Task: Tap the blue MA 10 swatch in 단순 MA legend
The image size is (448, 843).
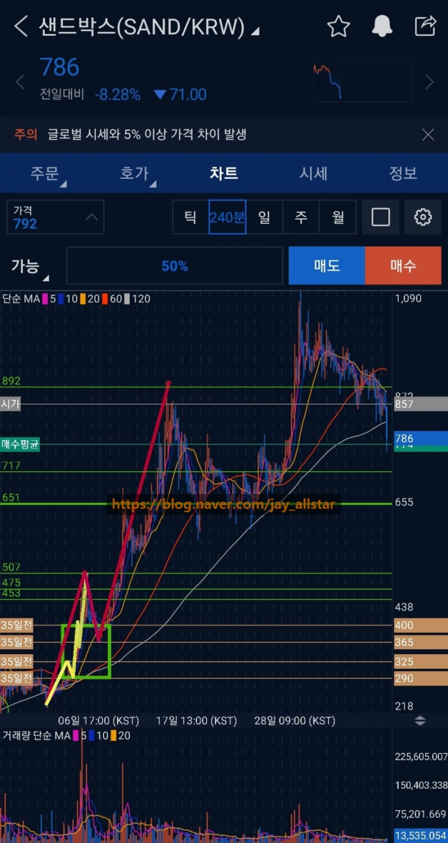Action: click(61, 299)
